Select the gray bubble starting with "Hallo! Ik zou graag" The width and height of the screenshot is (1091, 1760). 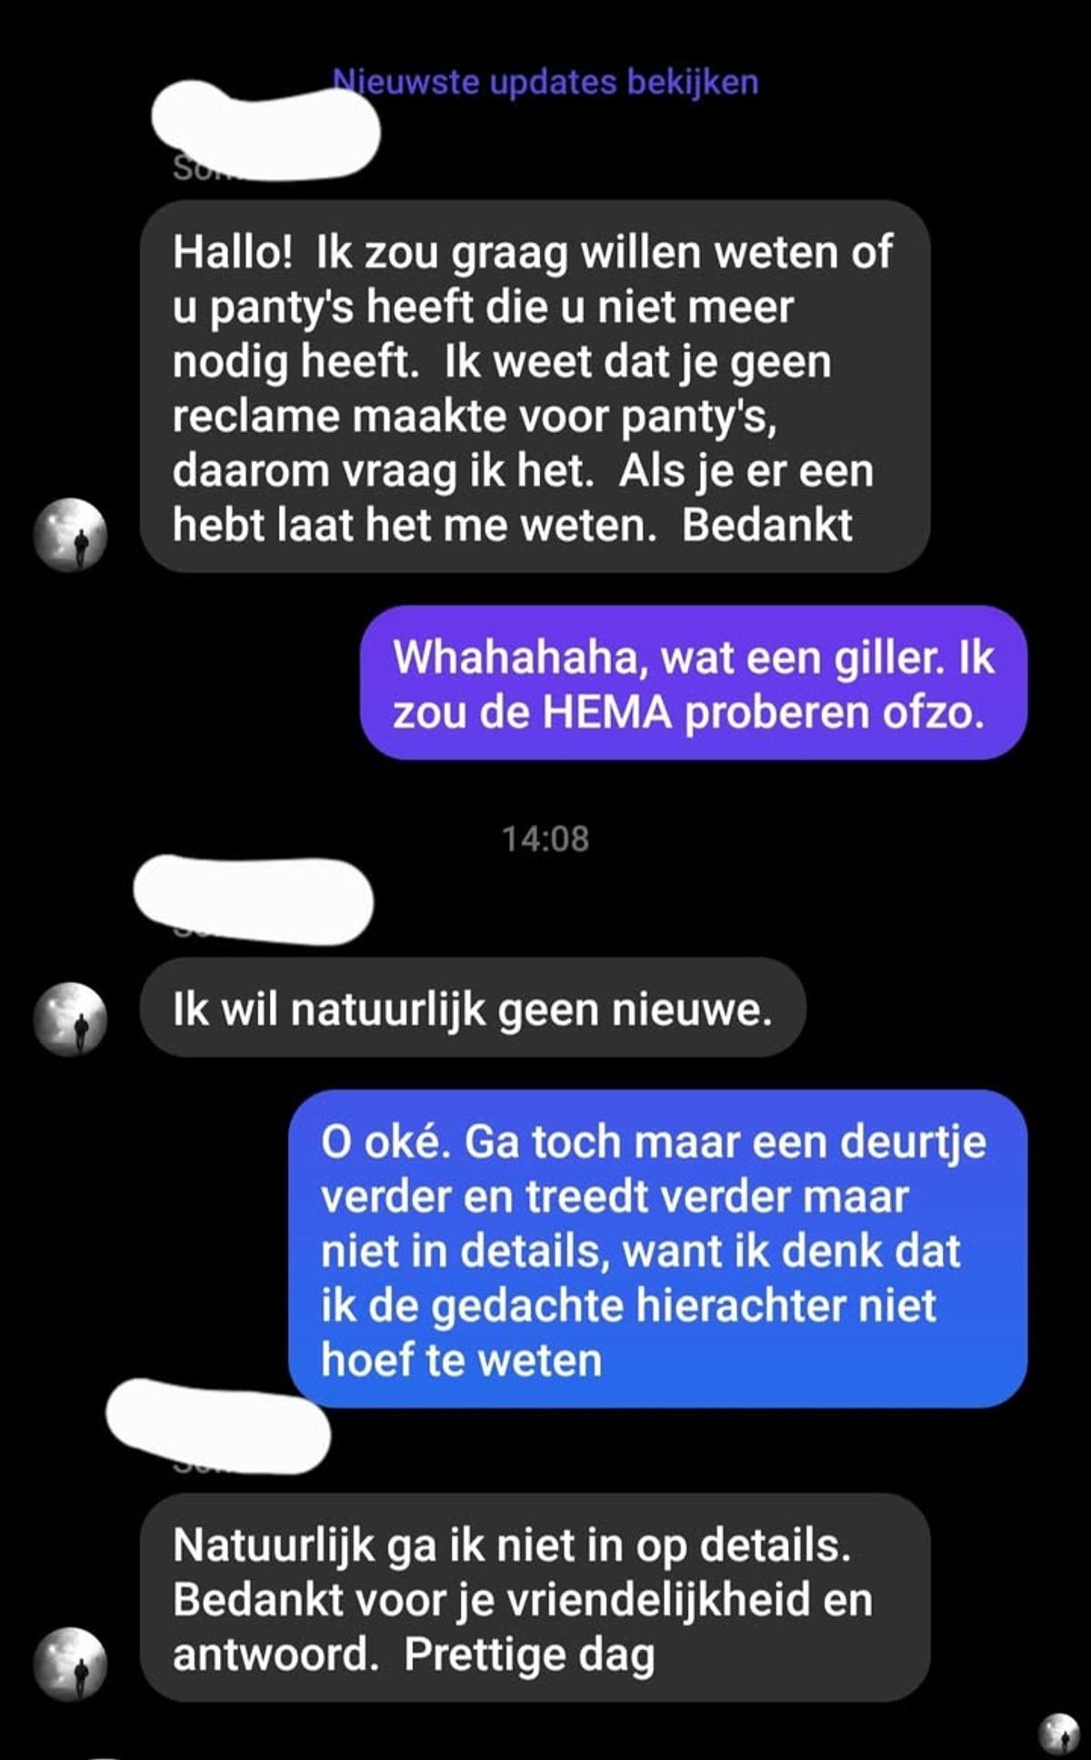[x=535, y=387]
